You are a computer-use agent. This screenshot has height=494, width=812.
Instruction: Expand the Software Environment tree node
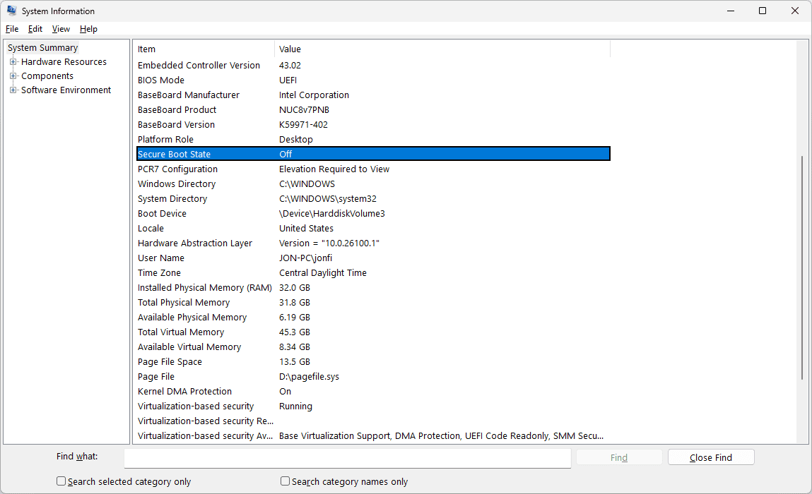point(13,90)
